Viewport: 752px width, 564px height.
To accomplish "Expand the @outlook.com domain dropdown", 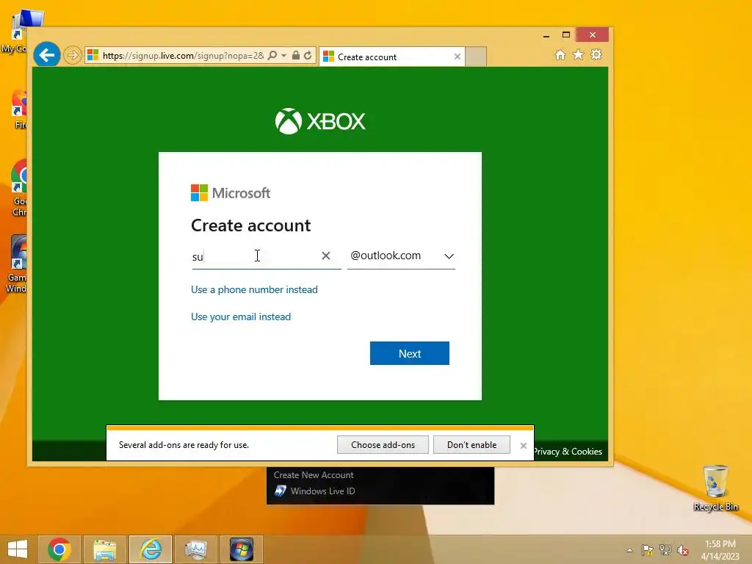I will pos(402,256).
